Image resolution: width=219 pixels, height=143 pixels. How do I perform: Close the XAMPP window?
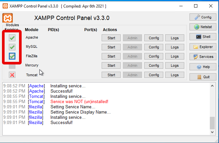pyautogui.click(x=211, y=6)
